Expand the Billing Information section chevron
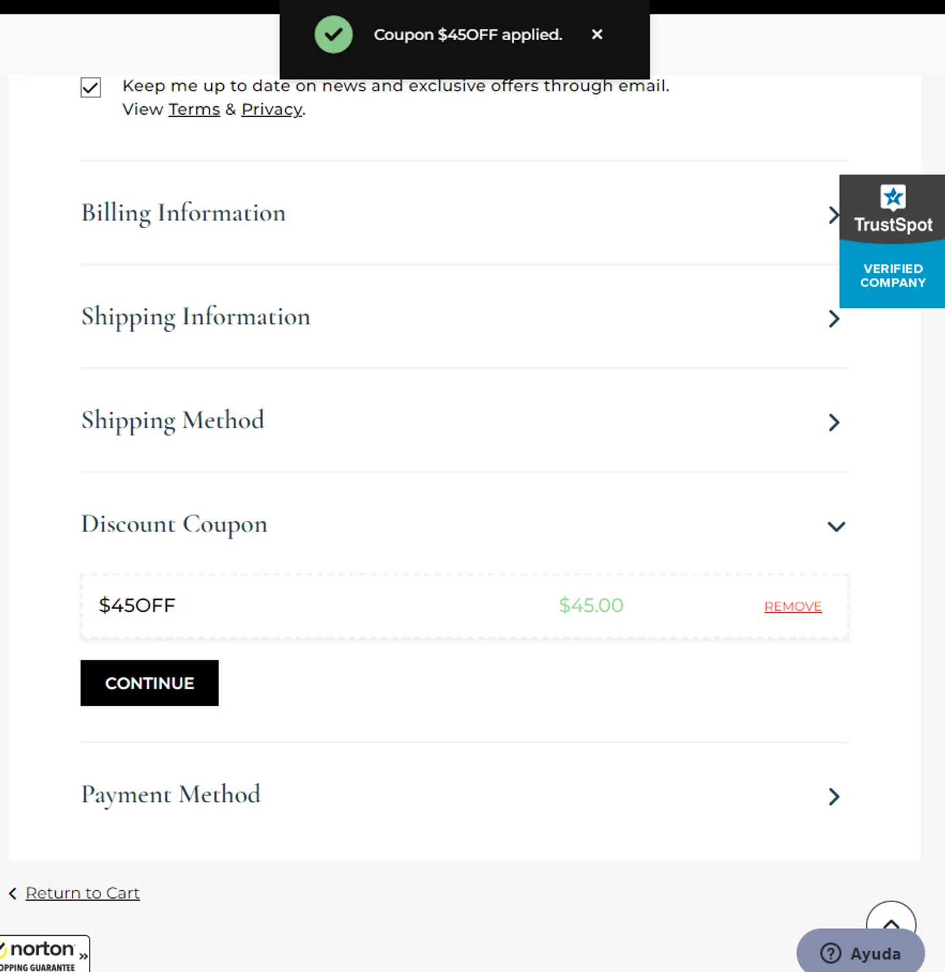 click(x=833, y=215)
